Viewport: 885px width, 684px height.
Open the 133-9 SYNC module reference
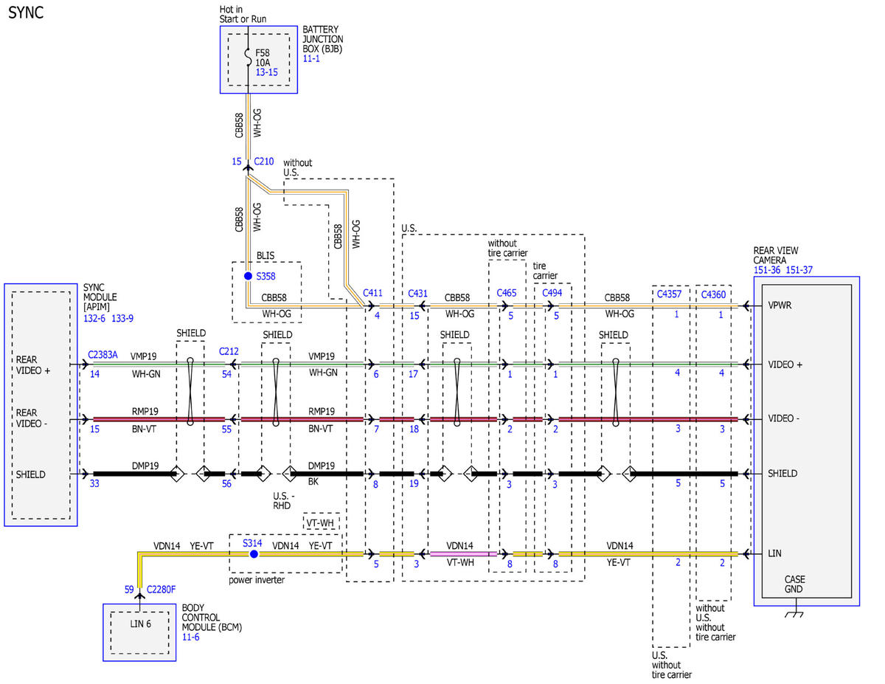122,318
